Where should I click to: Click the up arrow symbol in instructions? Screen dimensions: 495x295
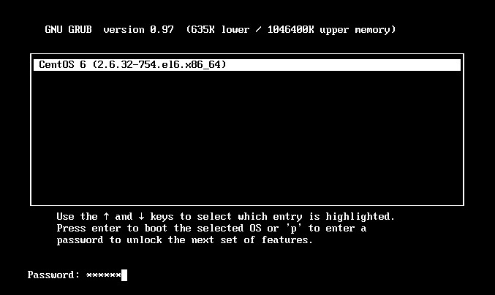pos(107,217)
